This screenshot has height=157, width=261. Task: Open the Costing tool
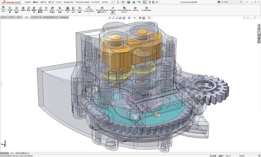[135, 9]
